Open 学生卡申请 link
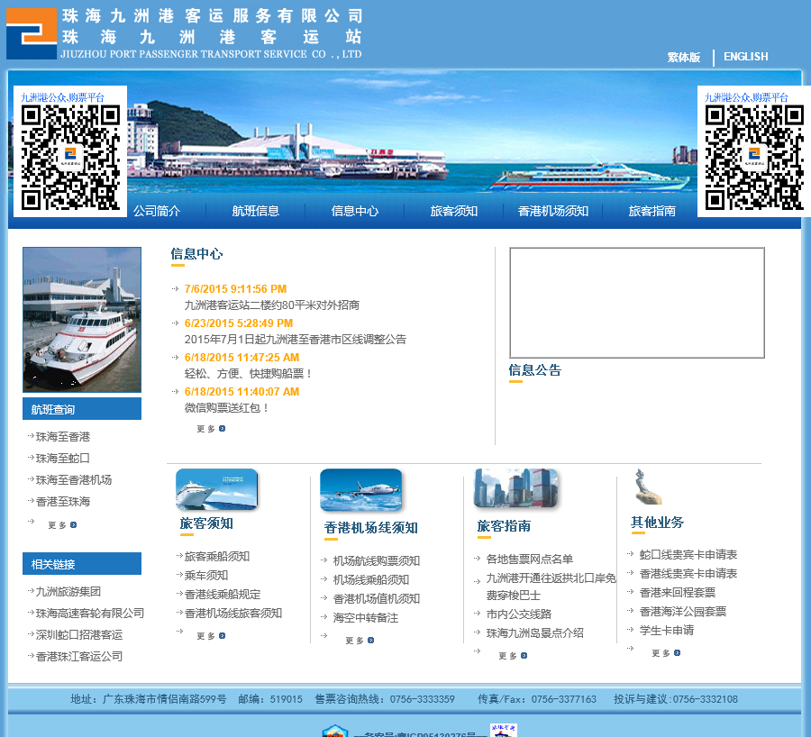The width and height of the screenshot is (811, 737). point(667,631)
